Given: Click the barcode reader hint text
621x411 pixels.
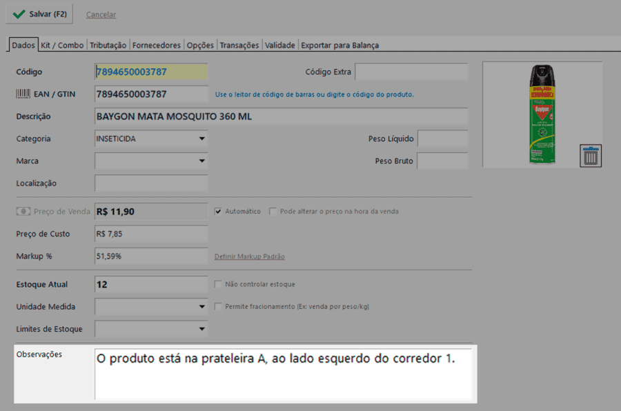Looking at the screenshot, I should 315,94.
